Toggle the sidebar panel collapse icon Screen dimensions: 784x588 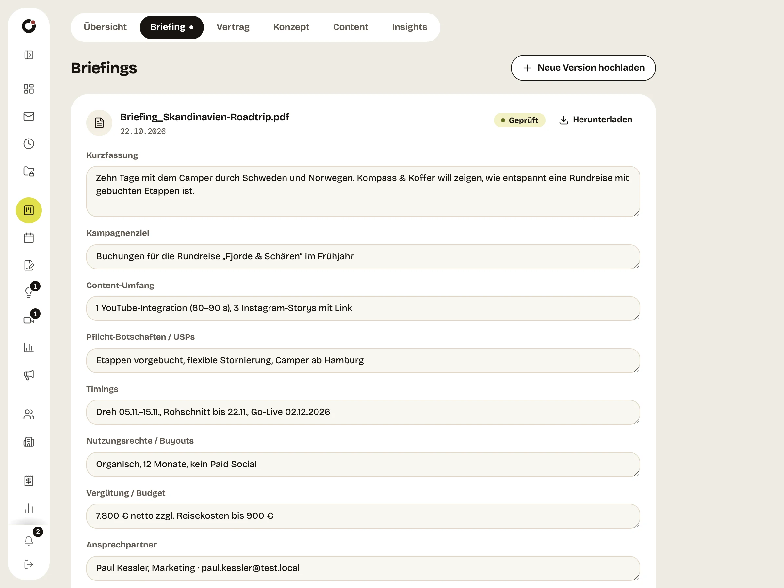(29, 55)
